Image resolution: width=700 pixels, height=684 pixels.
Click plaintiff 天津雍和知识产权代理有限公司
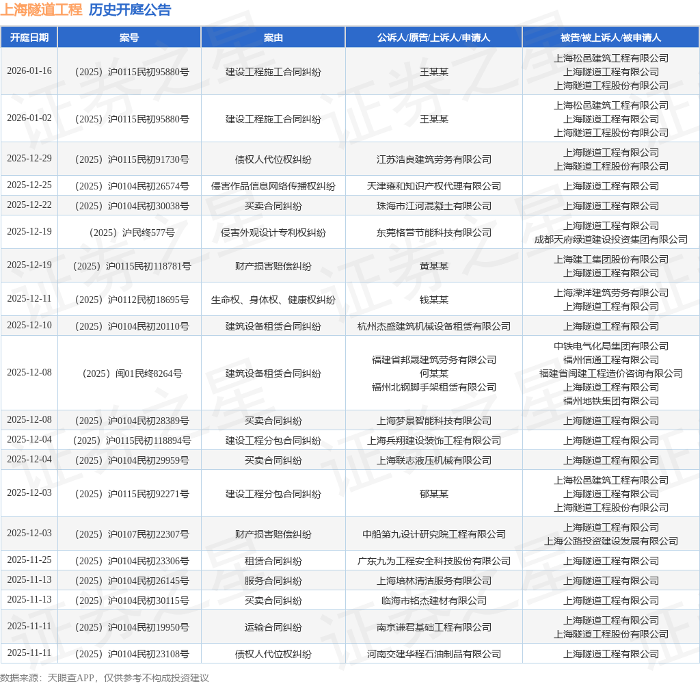[434, 186]
